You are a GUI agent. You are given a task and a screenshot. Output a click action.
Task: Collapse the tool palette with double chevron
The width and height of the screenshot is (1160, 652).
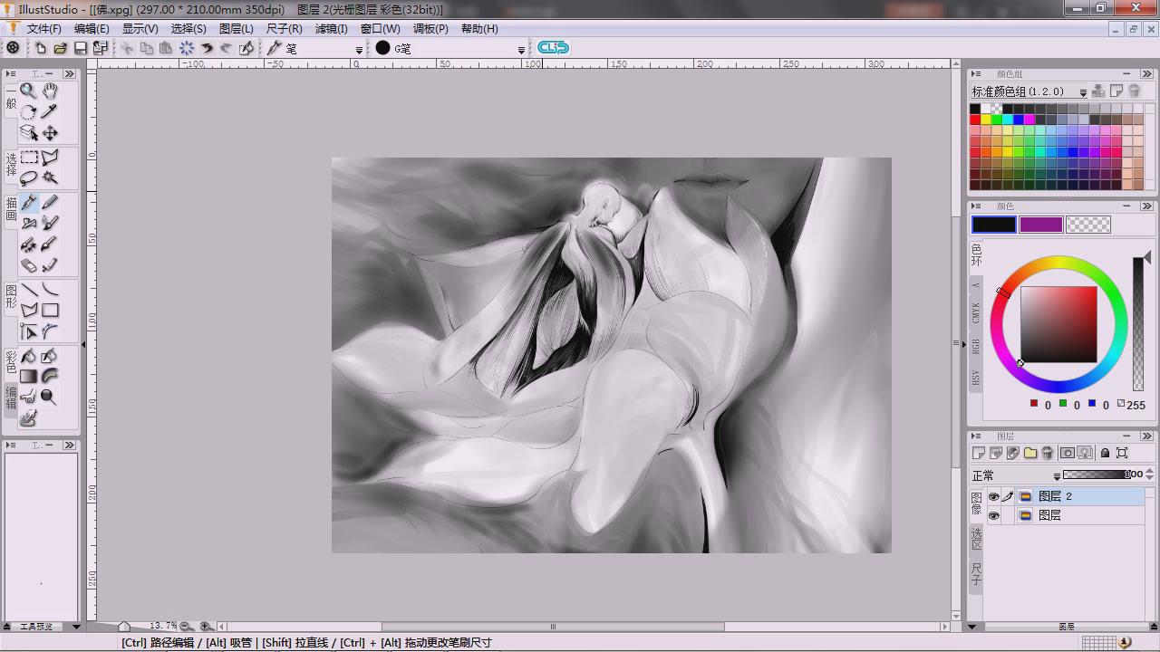[x=69, y=74]
